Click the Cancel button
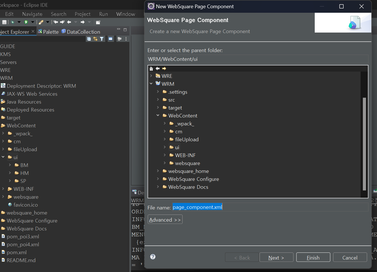Viewport: 377px width, 272px height. pyautogui.click(x=350, y=257)
